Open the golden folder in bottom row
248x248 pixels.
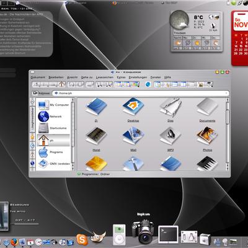(96, 164)
